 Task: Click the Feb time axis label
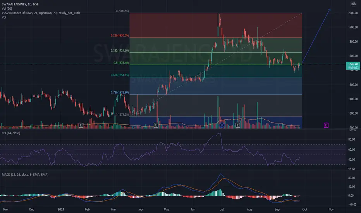coord(87,209)
